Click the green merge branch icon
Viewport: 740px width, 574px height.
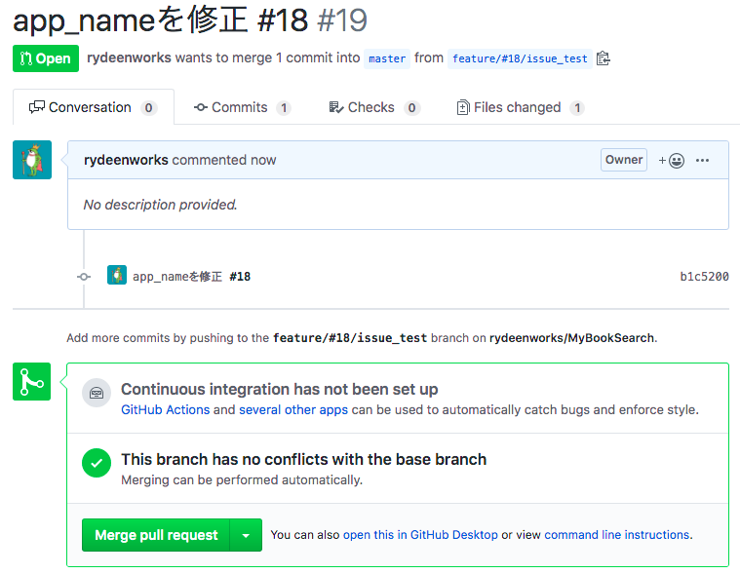31,382
